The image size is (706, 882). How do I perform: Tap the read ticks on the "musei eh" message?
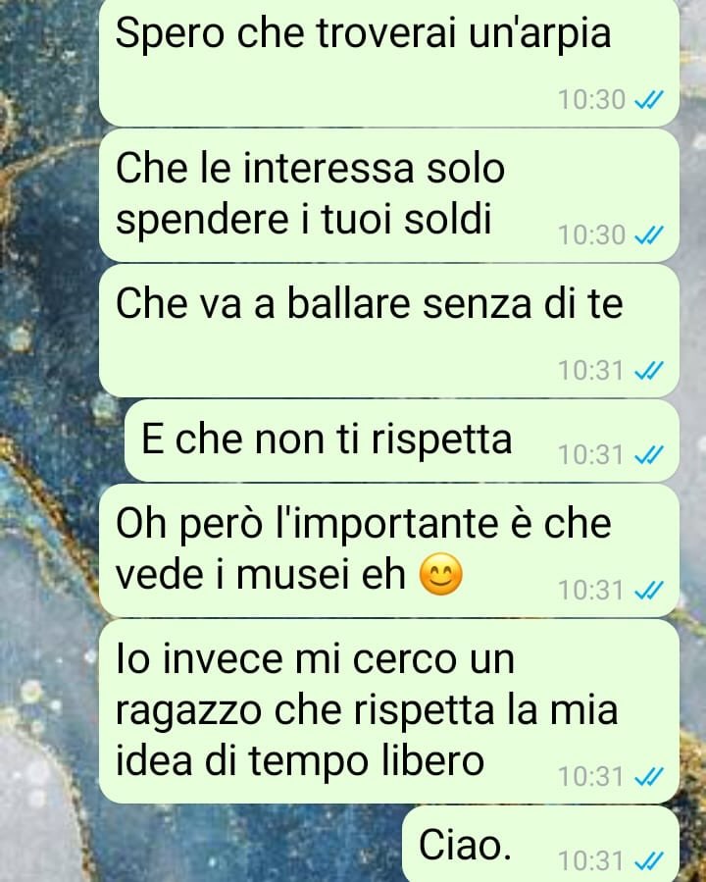click(x=649, y=591)
